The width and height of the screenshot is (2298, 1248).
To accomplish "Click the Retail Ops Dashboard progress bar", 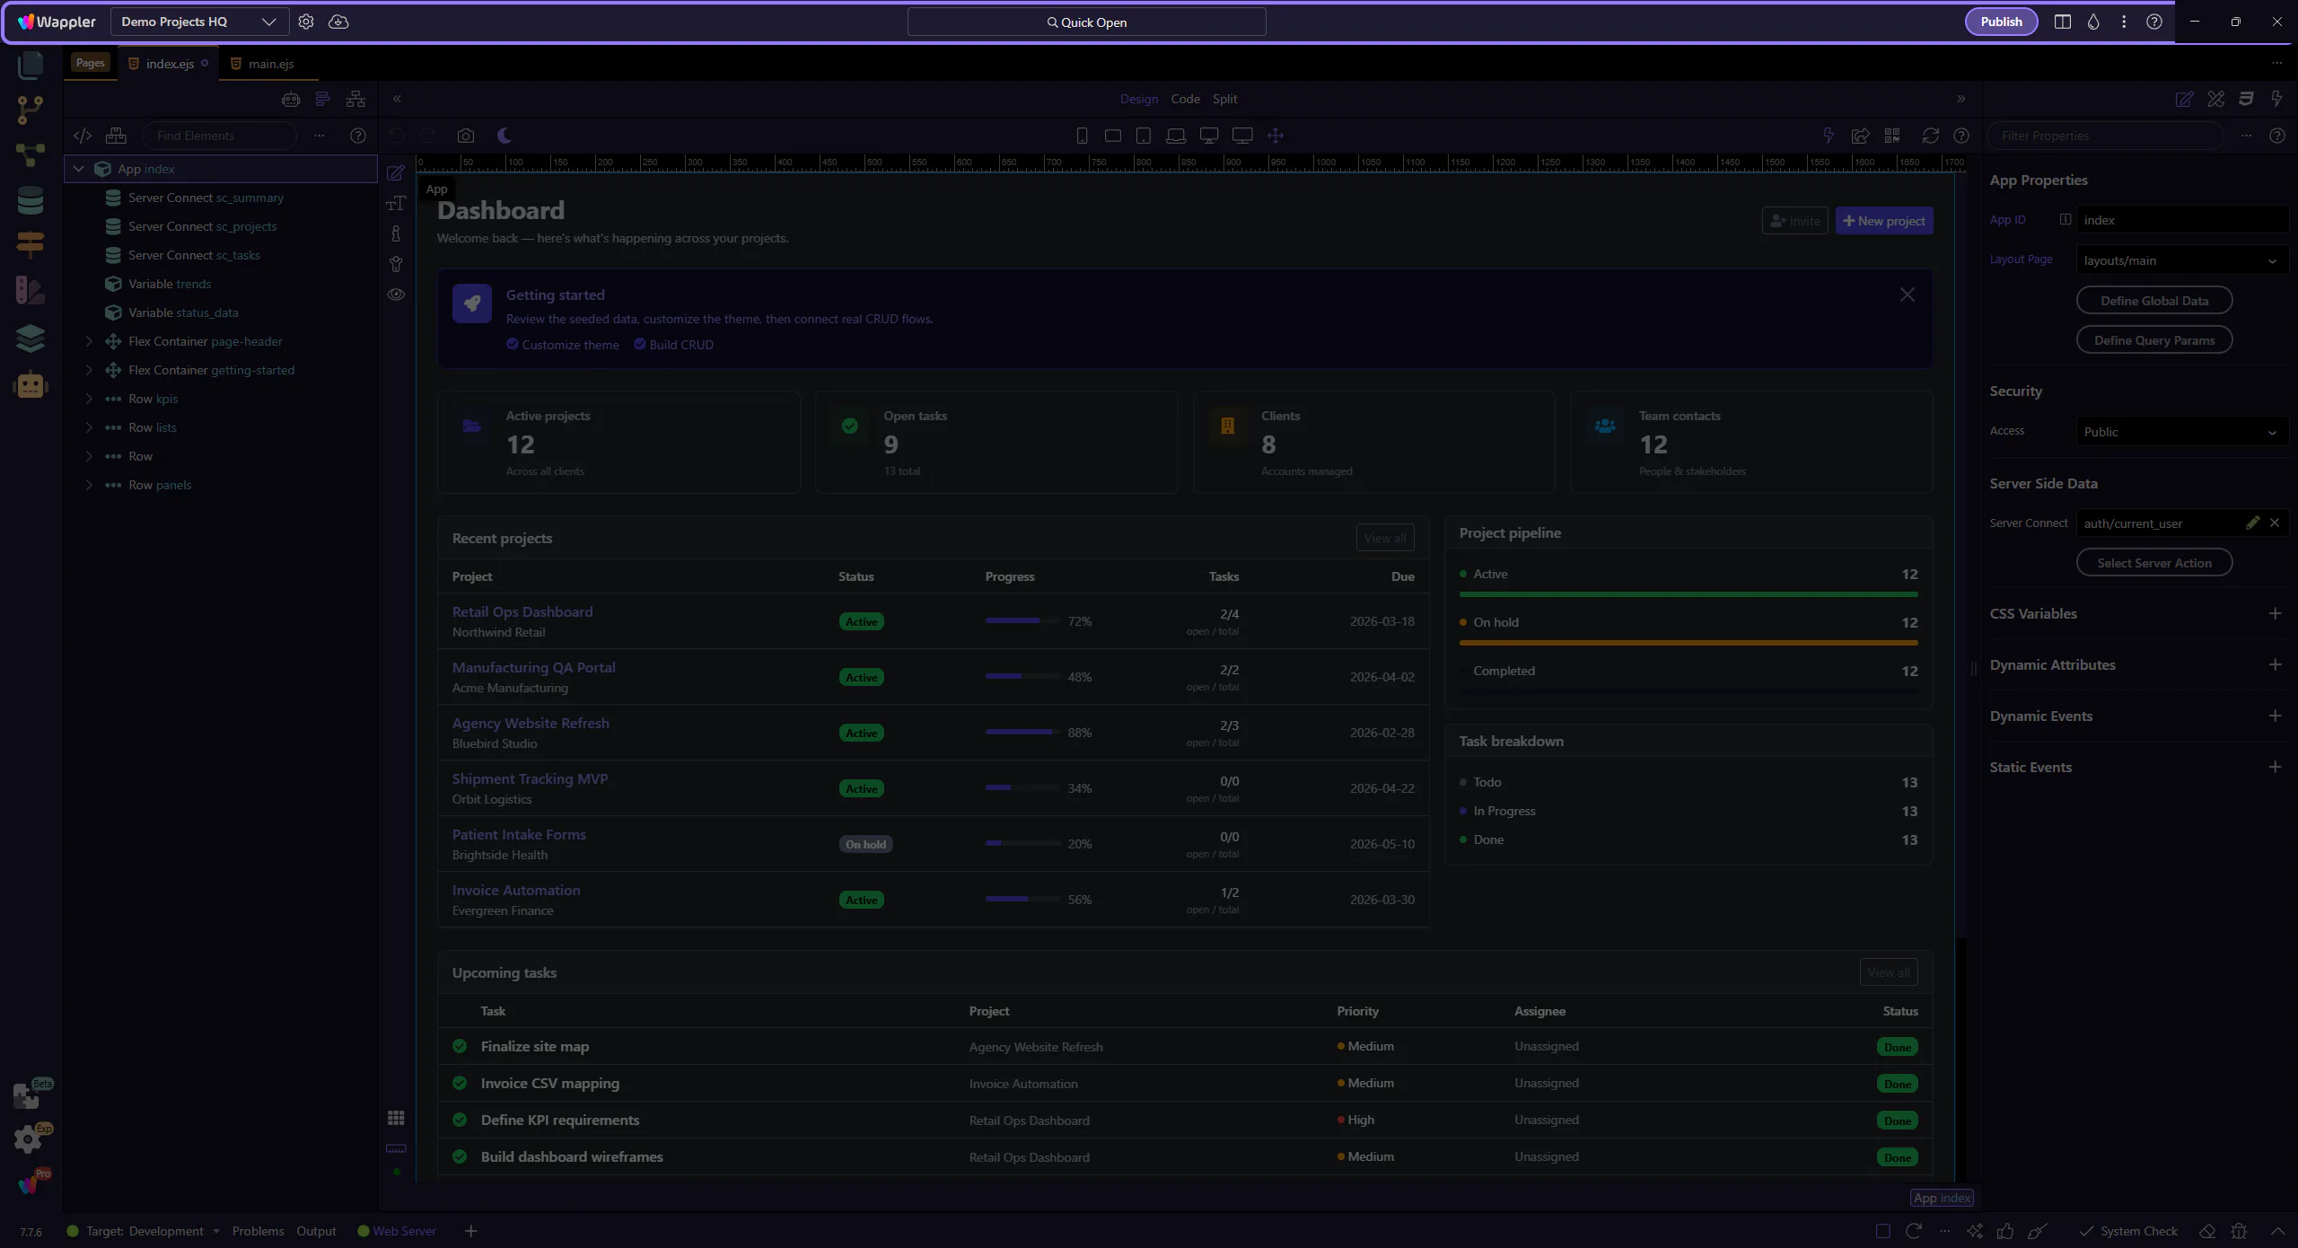I will click(x=1022, y=620).
